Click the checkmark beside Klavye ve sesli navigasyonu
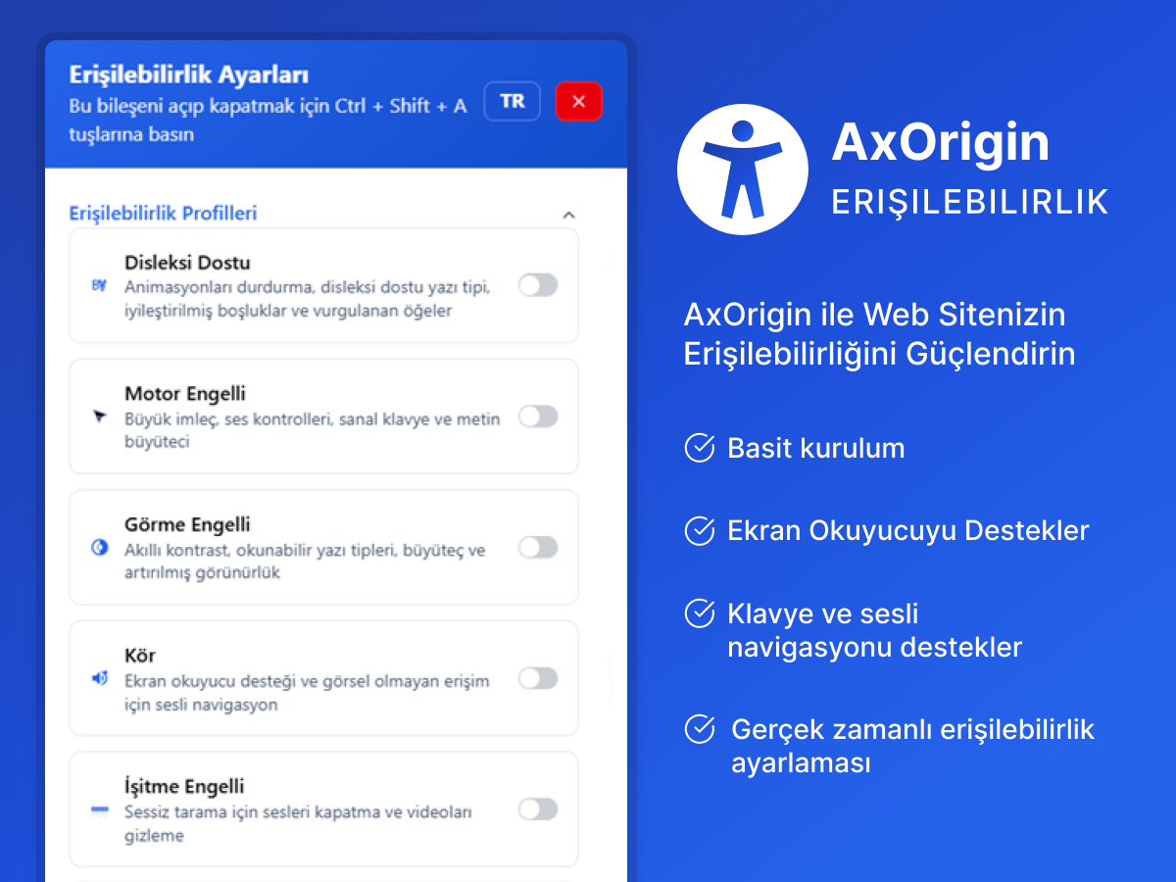 pyautogui.click(x=699, y=613)
